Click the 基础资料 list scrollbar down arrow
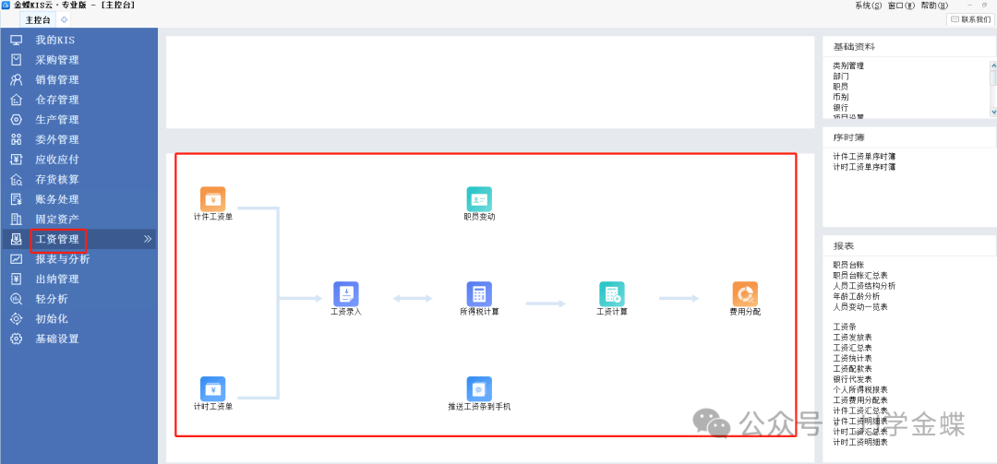 (993, 112)
